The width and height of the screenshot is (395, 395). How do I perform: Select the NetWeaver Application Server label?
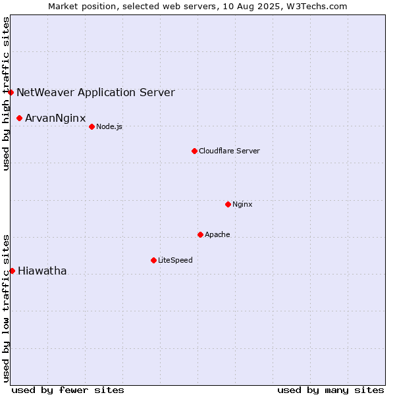95,92
